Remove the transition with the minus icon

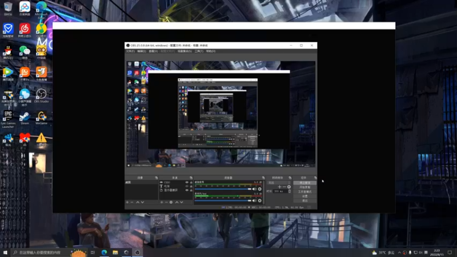tap(284, 187)
